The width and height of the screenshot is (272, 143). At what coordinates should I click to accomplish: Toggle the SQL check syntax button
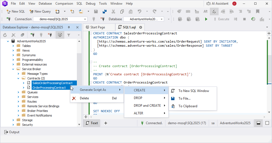tap(214, 11)
